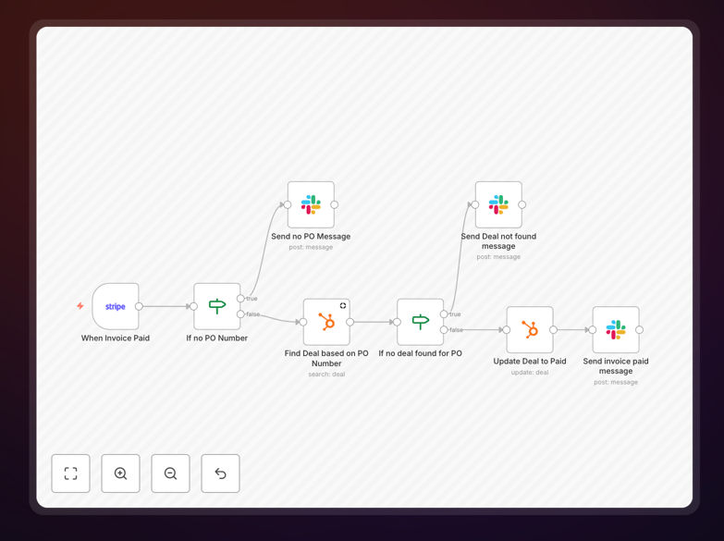
Task: Click output connector of 'Send invoice paid message'
Action: tap(640, 330)
